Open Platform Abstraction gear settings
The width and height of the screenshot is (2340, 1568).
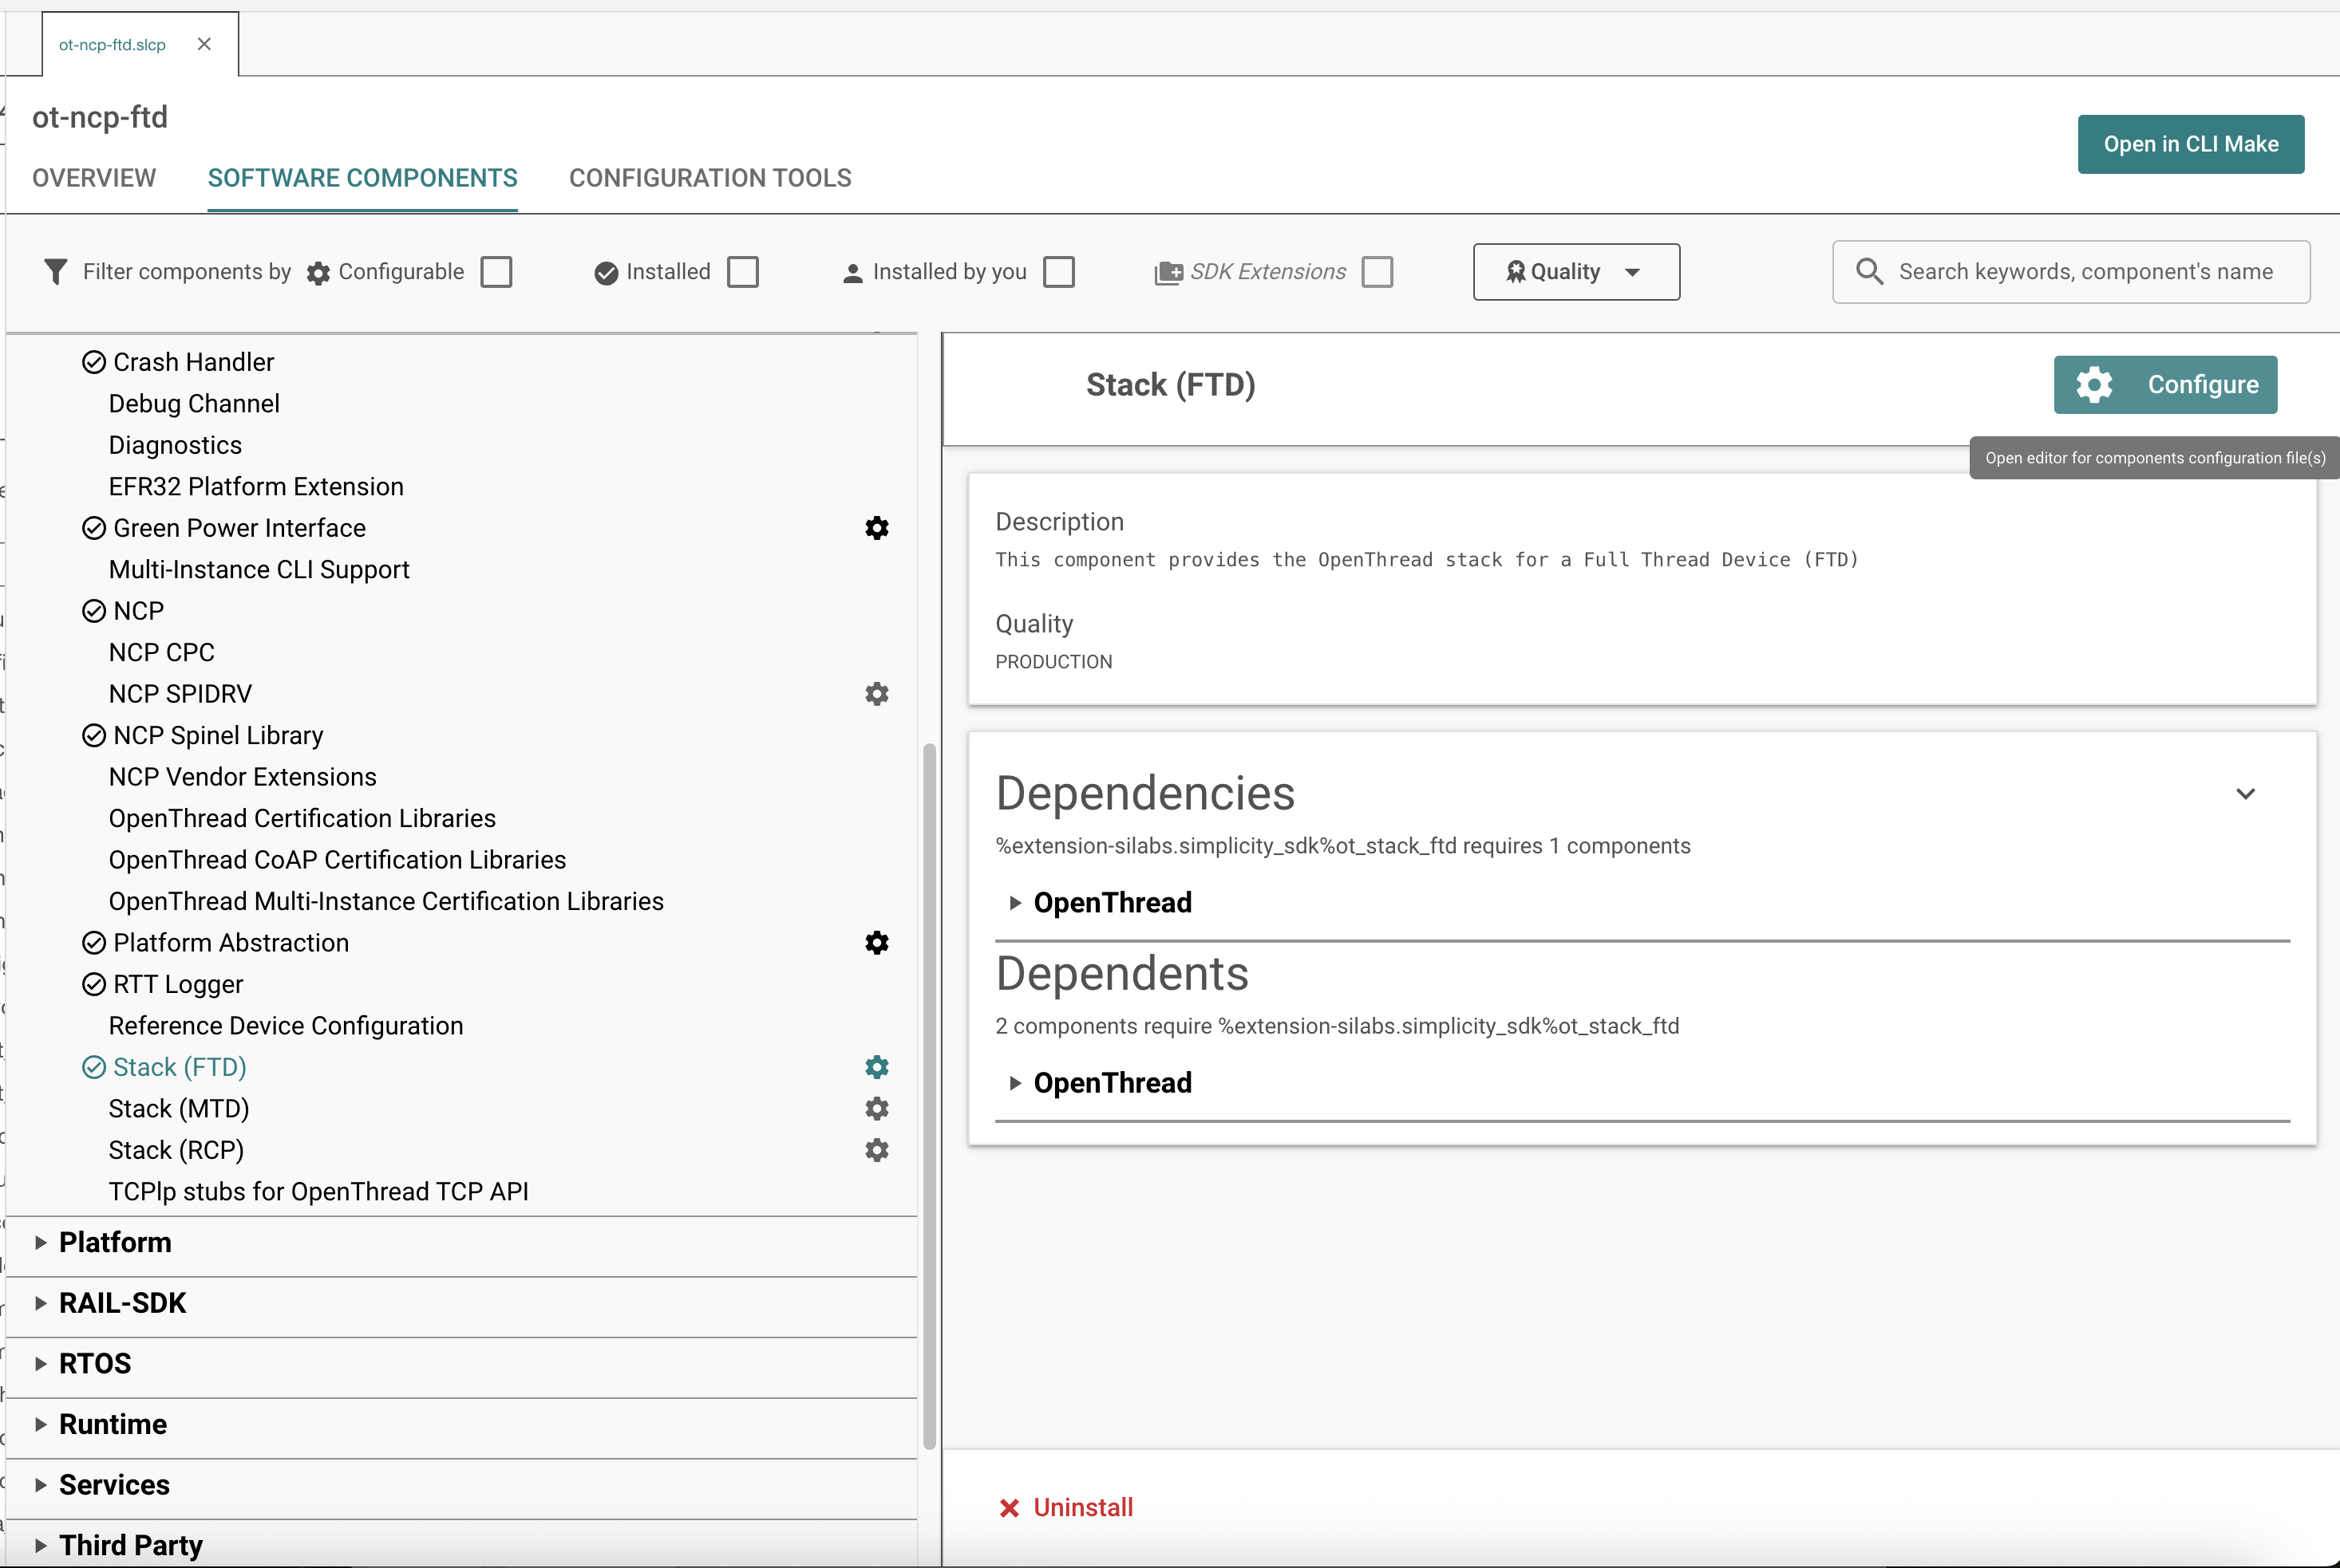pos(876,941)
